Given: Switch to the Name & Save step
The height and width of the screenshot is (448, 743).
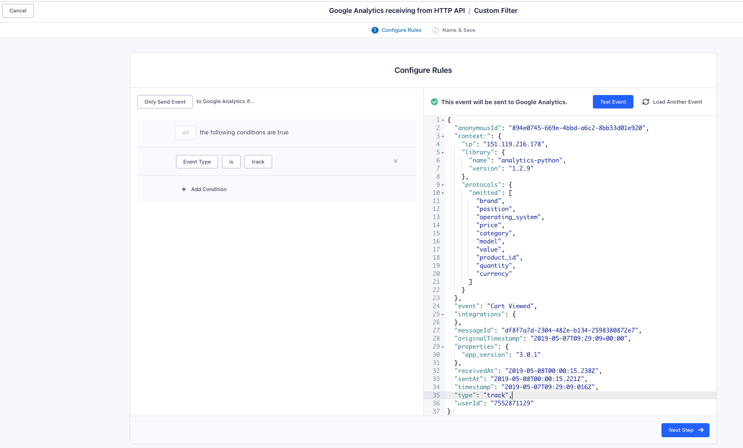Looking at the screenshot, I should pyautogui.click(x=454, y=30).
